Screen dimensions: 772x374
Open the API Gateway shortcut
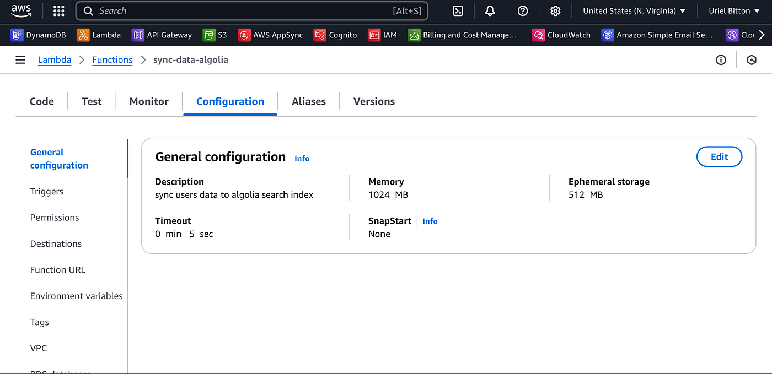pyautogui.click(x=162, y=35)
